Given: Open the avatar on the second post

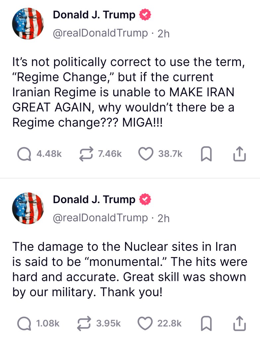Looking at the screenshot, I should point(28,208).
